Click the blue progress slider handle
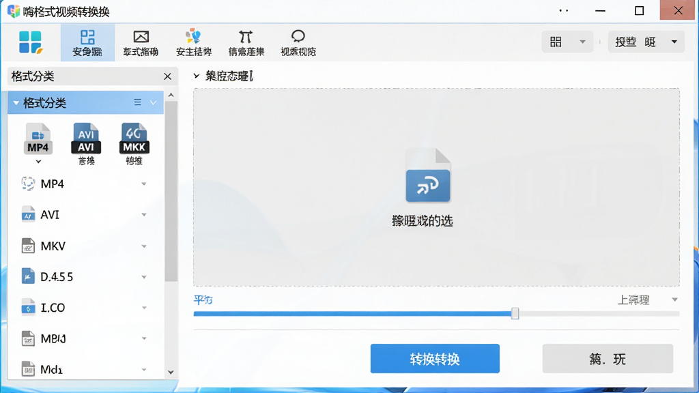Image resolution: width=699 pixels, height=393 pixels. (x=515, y=313)
